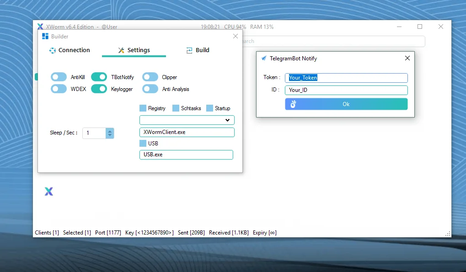The width and height of the screenshot is (466, 272).
Task: Close the Builder window
Action: pos(236,36)
